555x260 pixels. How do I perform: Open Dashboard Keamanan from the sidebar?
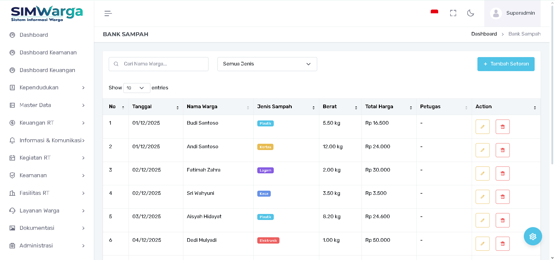(48, 53)
